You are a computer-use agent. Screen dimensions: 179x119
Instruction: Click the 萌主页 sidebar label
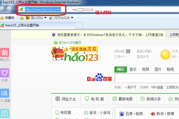click(5, 60)
